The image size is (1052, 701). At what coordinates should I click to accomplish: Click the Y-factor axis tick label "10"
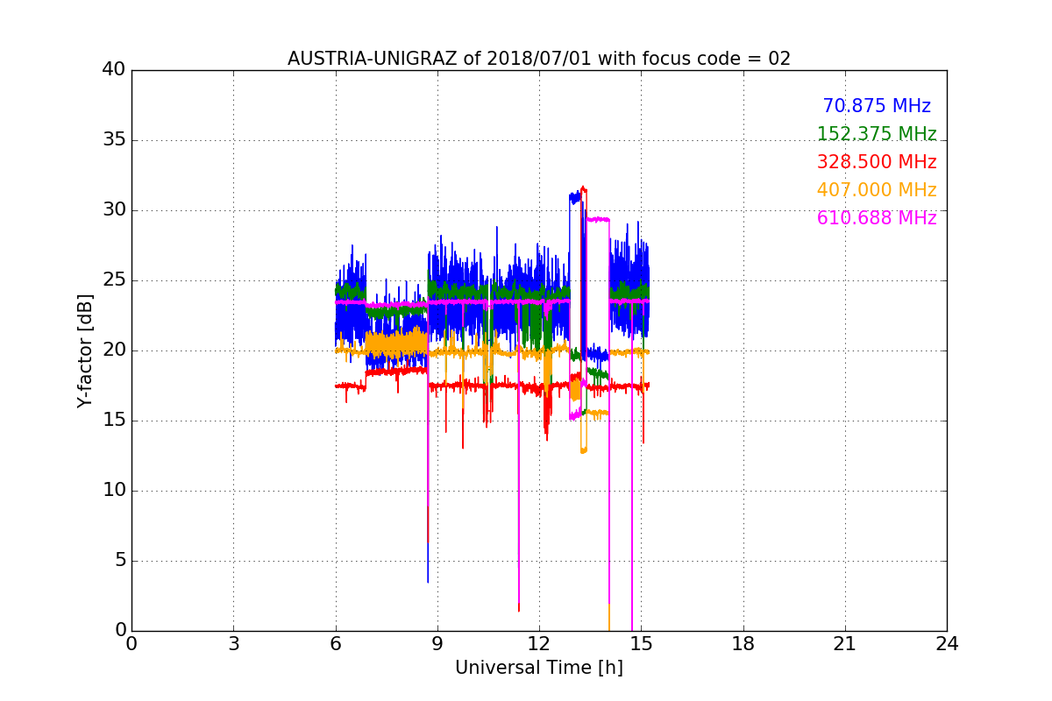(115, 491)
